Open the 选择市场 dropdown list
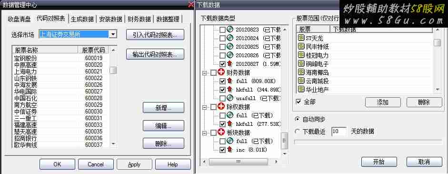Image resolution: width=448 pixels, height=174 pixels. coord(113,34)
